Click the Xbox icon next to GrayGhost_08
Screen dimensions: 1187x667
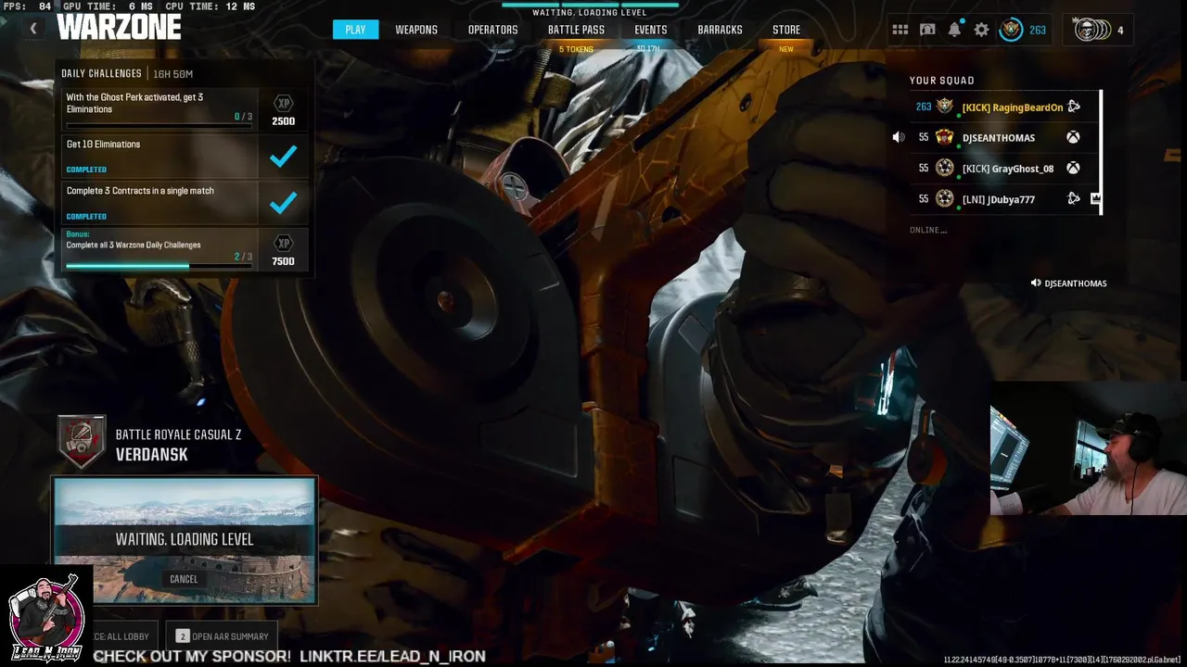tap(1073, 168)
